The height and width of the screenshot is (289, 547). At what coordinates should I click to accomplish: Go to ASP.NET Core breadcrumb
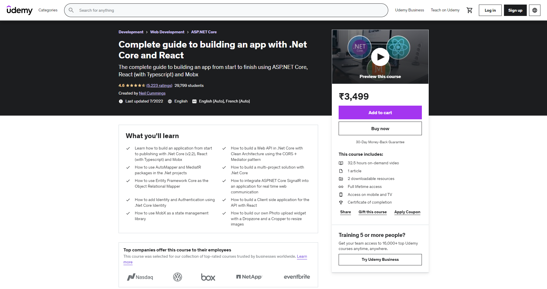(x=204, y=32)
